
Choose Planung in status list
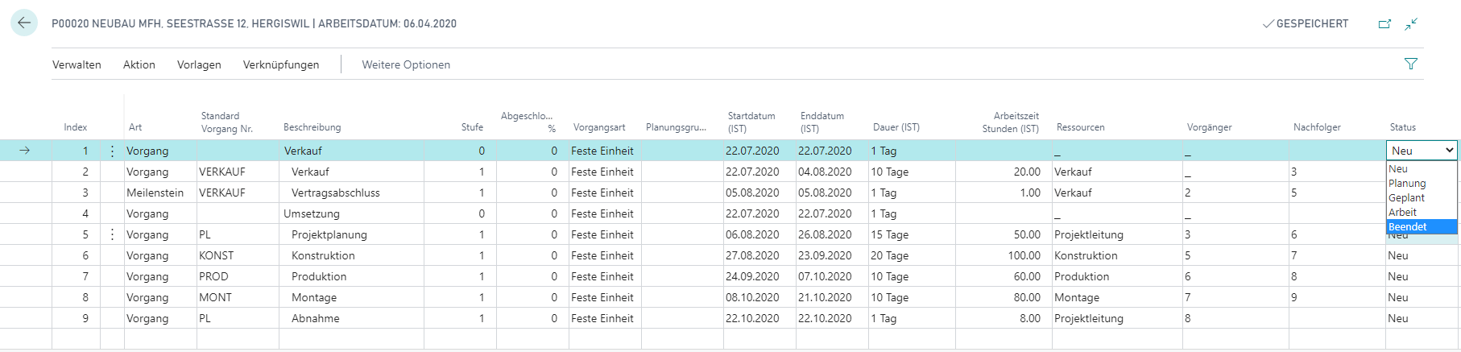point(1422,184)
